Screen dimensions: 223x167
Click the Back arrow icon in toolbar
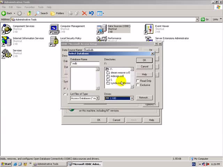(4, 13)
